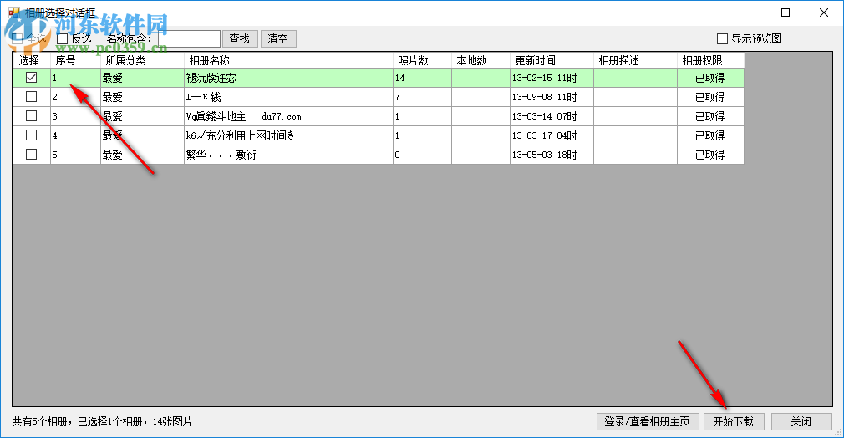The height and width of the screenshot is (438, 844).
Task: Click the 相册描述 column header
Action: (636, 60)
